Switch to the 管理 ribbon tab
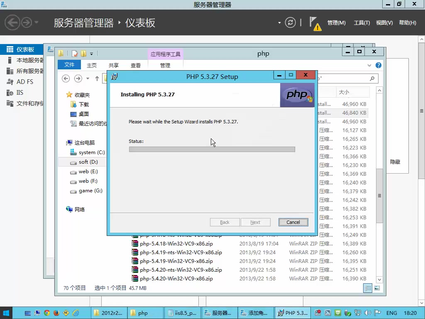 point(165,65)
